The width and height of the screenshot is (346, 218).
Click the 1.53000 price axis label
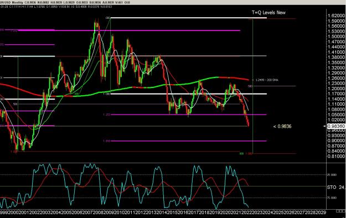pyautogui.click(x=336, y=32)
